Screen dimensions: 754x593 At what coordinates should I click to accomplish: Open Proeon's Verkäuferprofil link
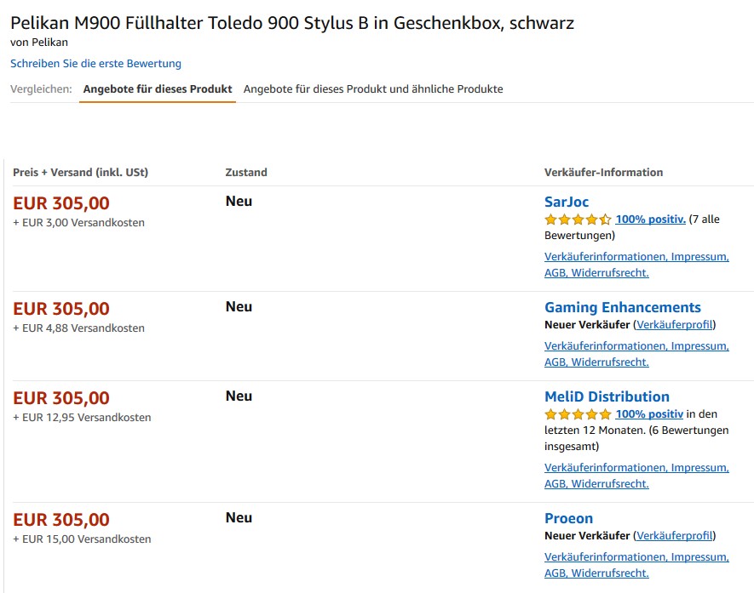[x=674, y=535]
